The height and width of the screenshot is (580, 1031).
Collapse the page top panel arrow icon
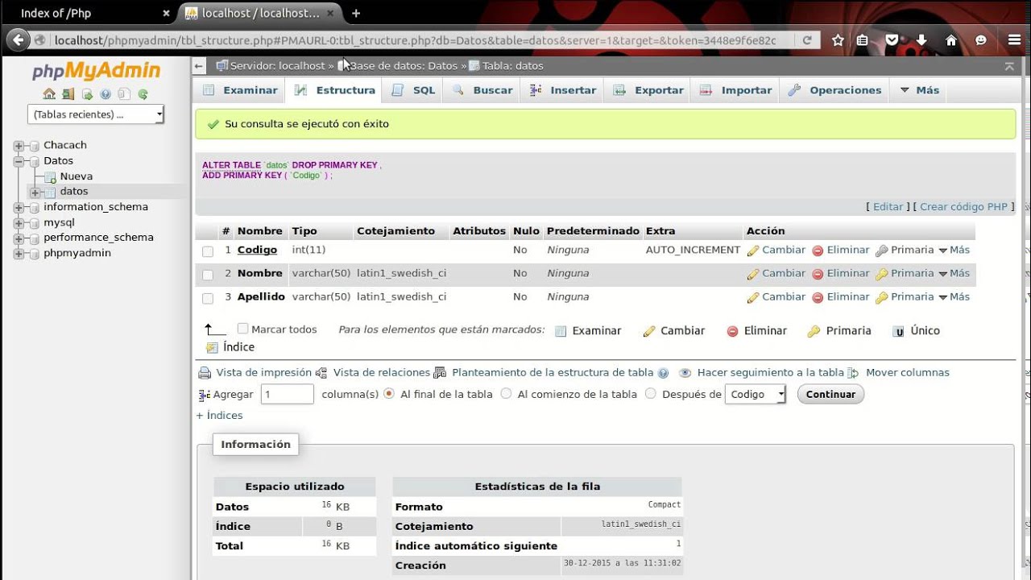point(1009,66)
